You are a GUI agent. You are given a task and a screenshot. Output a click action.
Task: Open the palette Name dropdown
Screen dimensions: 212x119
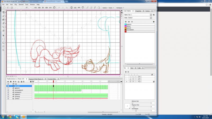[x=151, y=15]
